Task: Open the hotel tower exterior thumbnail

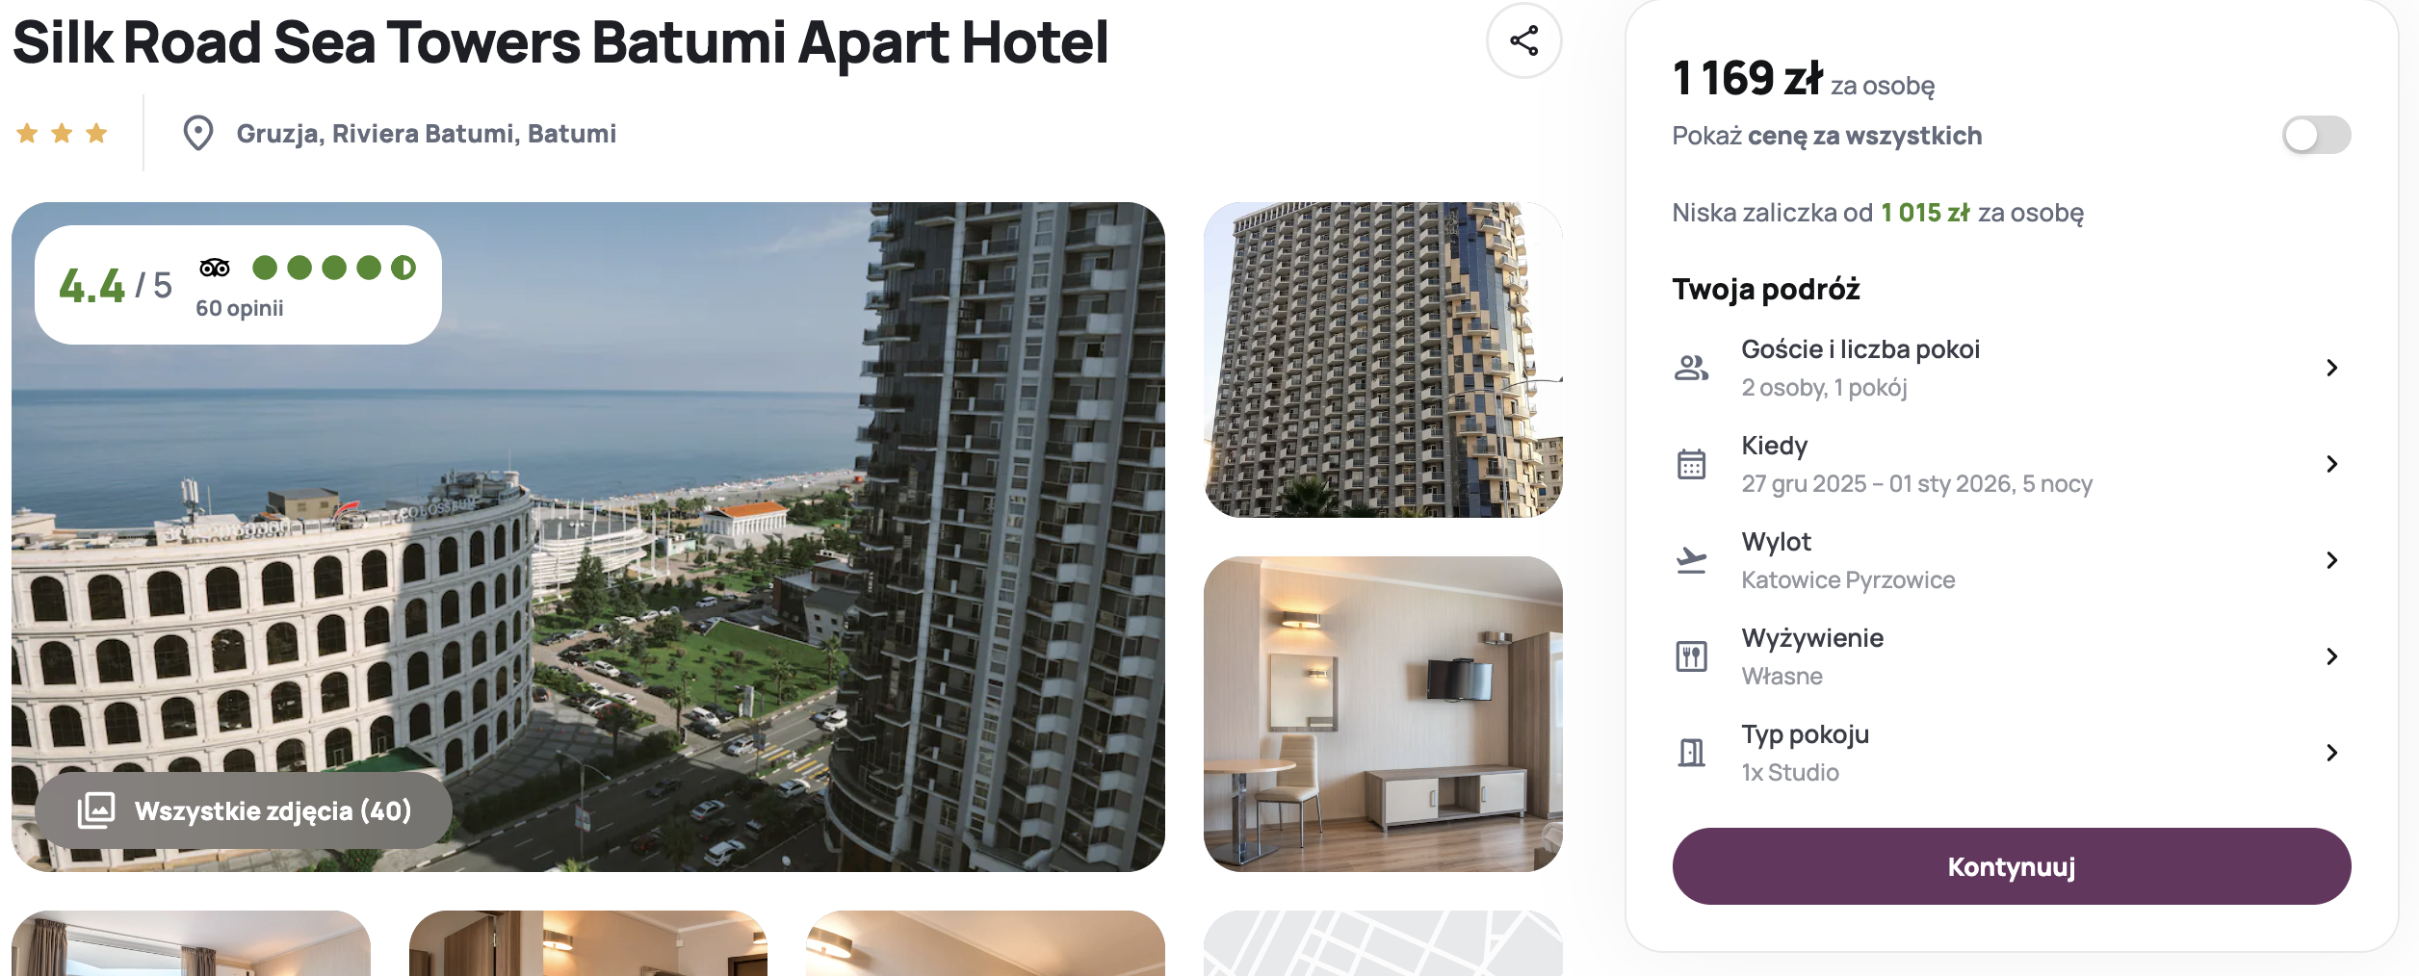Action: pos(1383,360)
